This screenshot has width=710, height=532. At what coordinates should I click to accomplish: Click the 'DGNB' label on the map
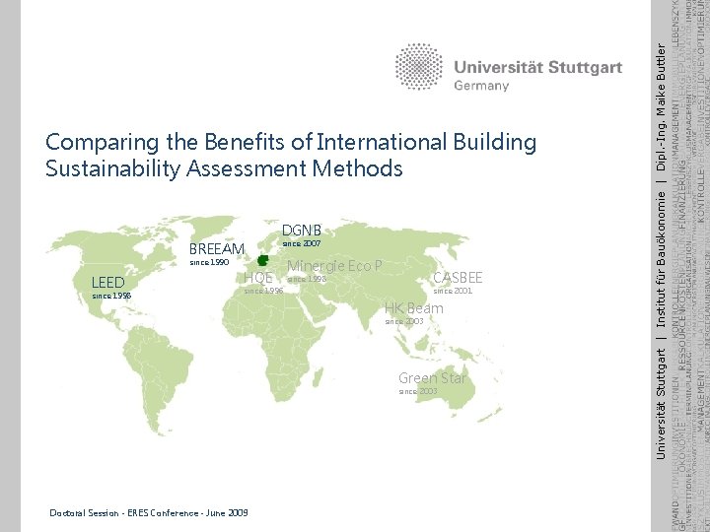pos(301,231)
